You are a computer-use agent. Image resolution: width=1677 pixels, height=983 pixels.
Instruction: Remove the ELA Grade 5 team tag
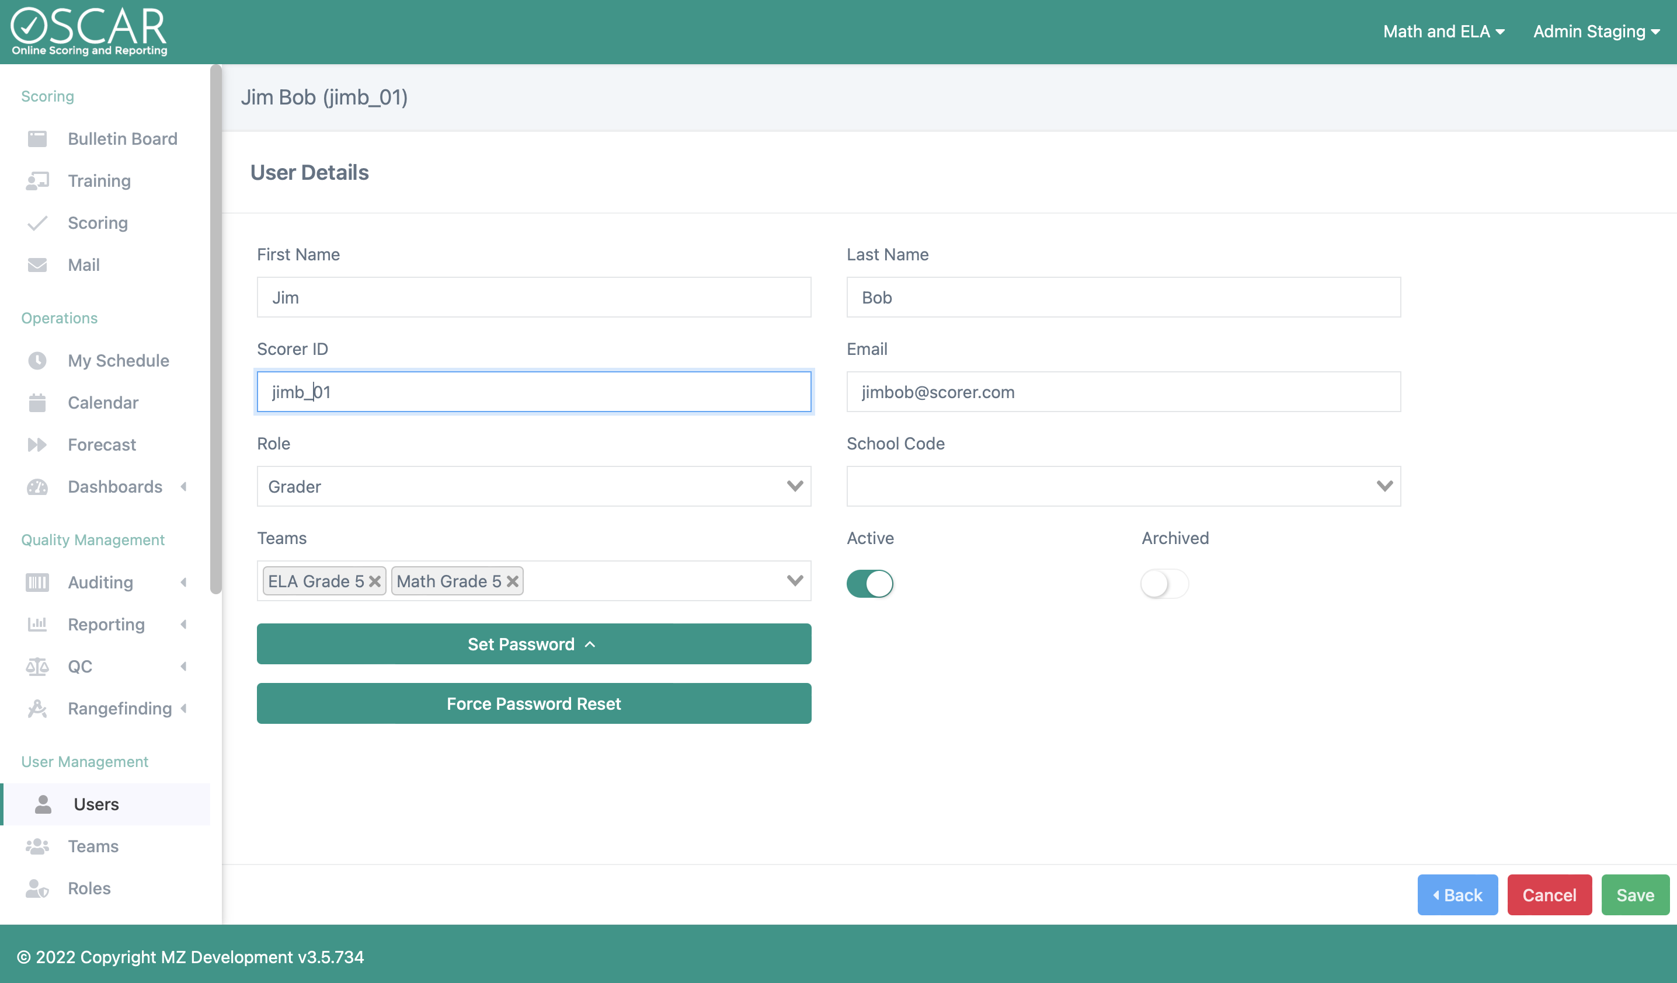pyautogui.click(x=375, y=581)
